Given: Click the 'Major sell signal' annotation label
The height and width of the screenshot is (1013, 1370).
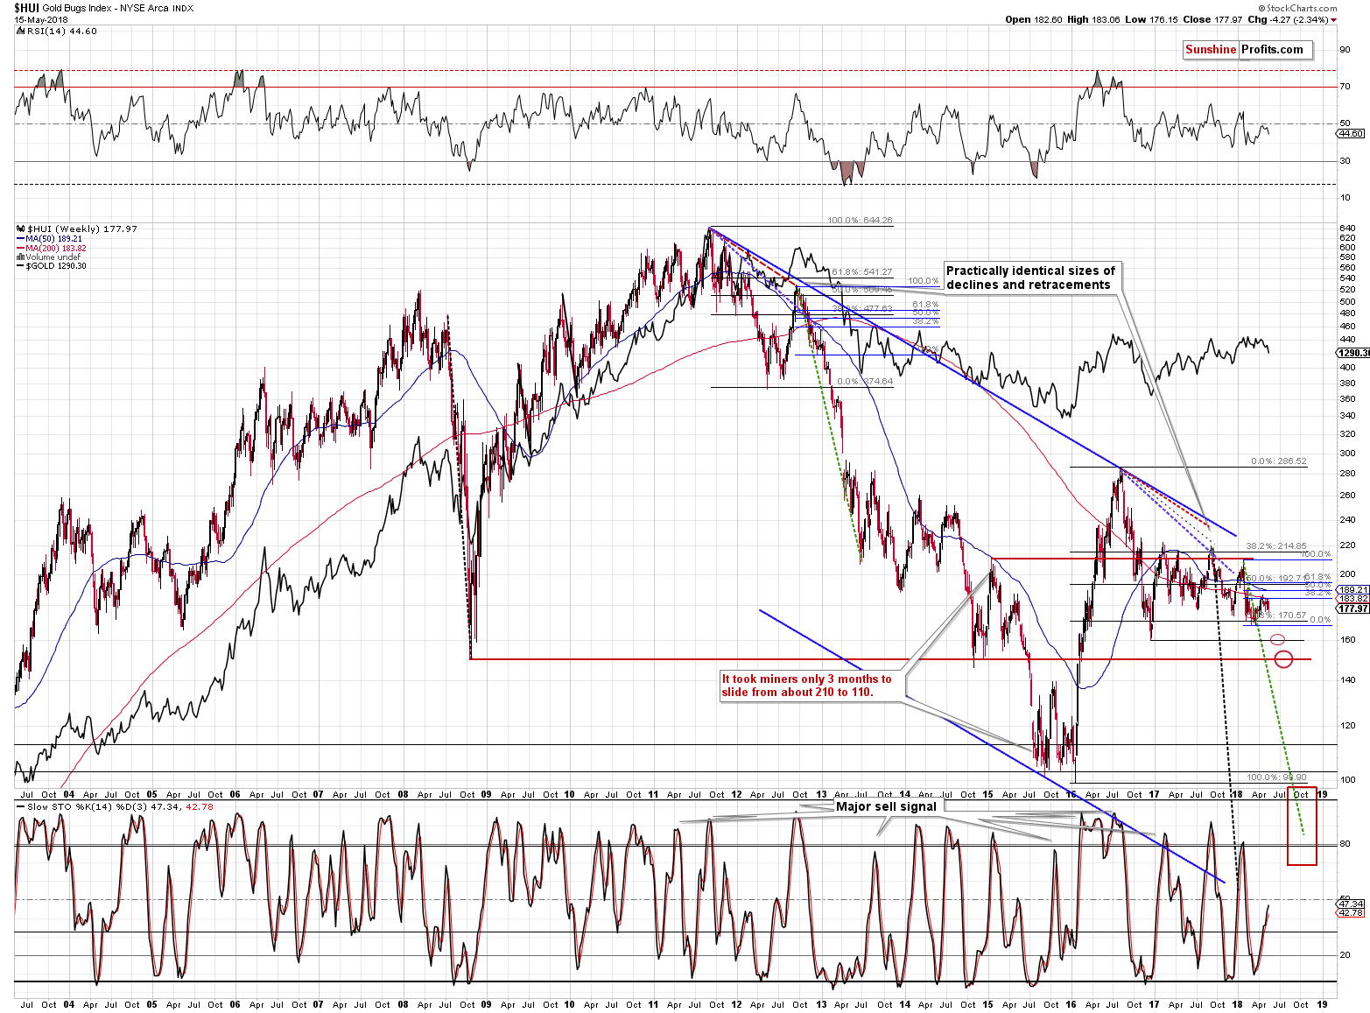Looking at the screenshot, I should [886, 806].
